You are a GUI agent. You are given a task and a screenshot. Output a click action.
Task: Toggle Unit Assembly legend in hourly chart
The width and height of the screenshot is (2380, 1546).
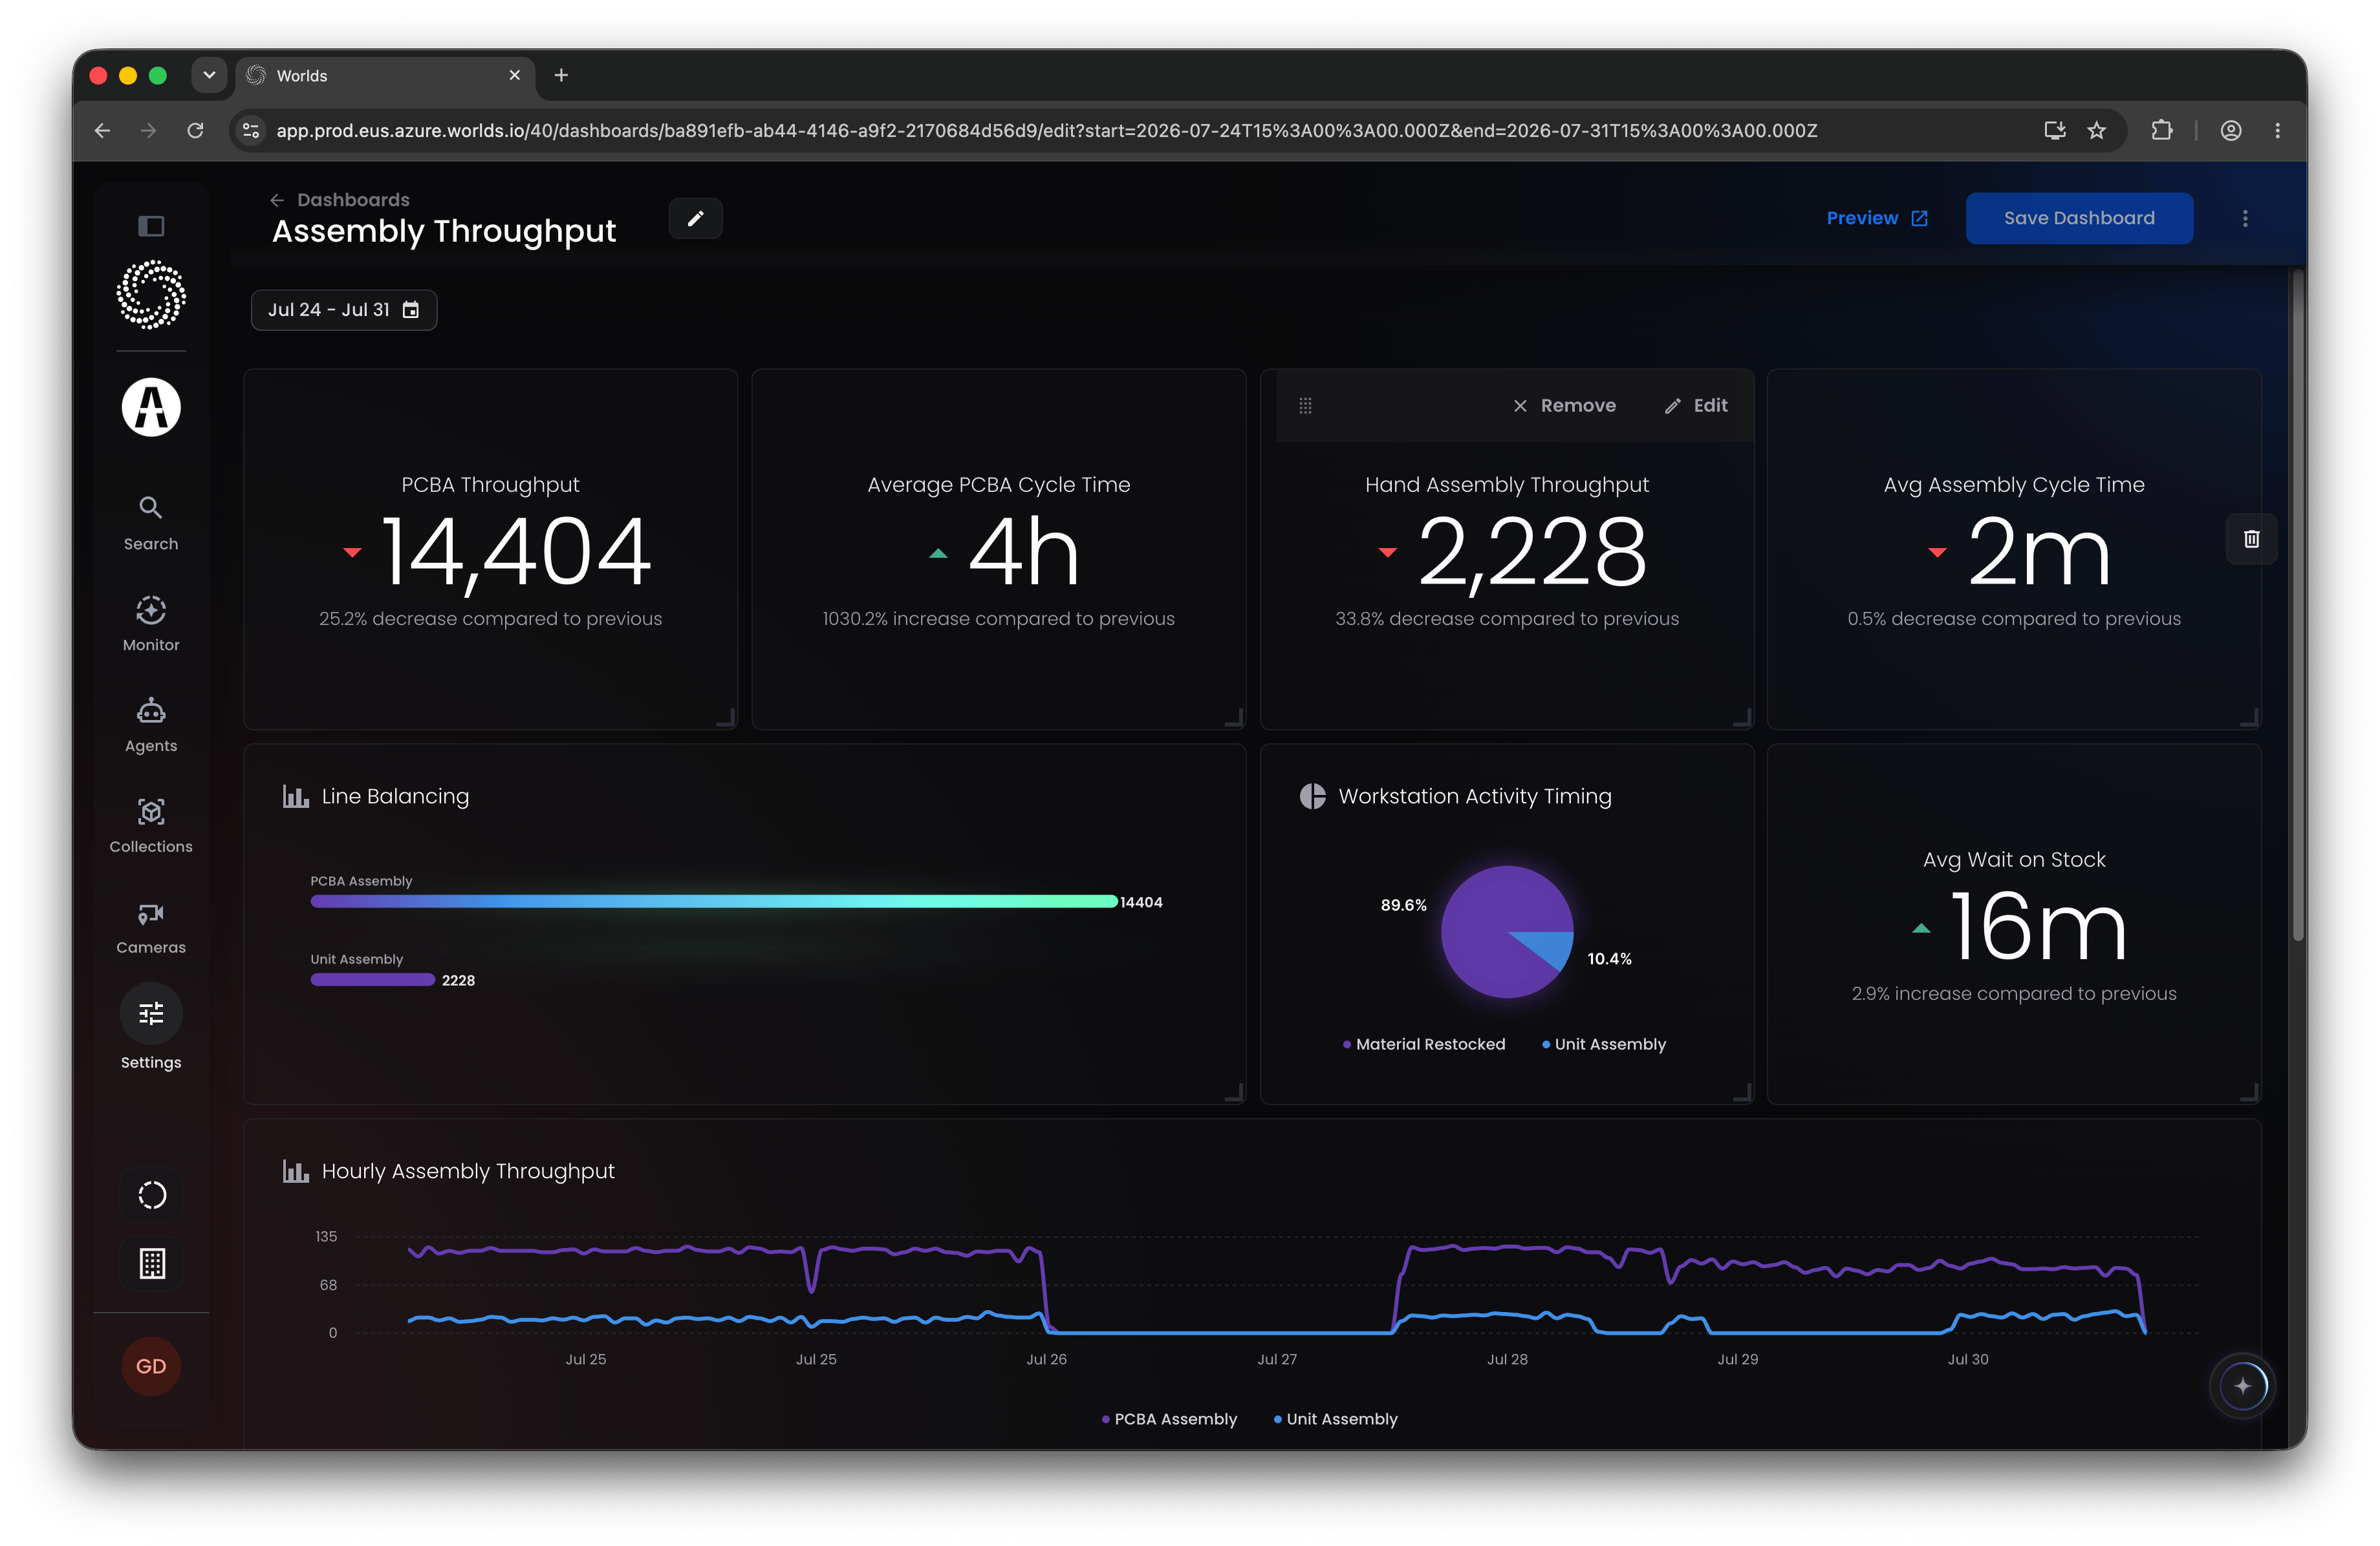[x=1335, y=1418]
